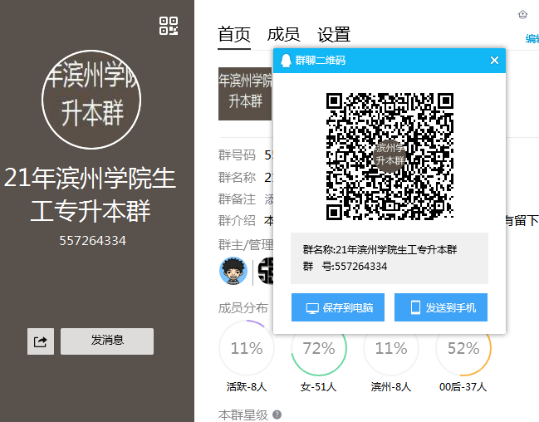Click the group owner avatar
This screenshot has width=539, height=422.
233,271
